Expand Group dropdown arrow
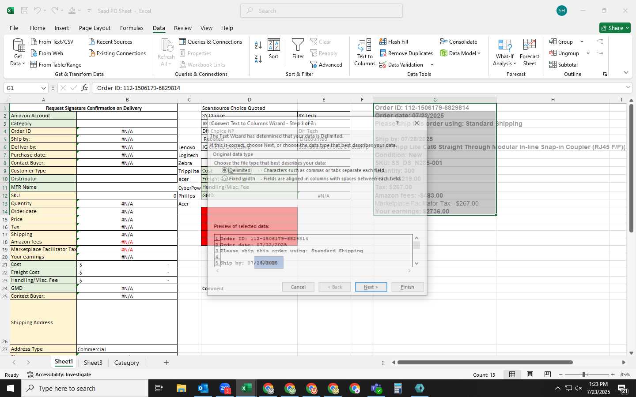Image resolution: width=636 pixels, height=397 pixels. (x=582, y=41)
